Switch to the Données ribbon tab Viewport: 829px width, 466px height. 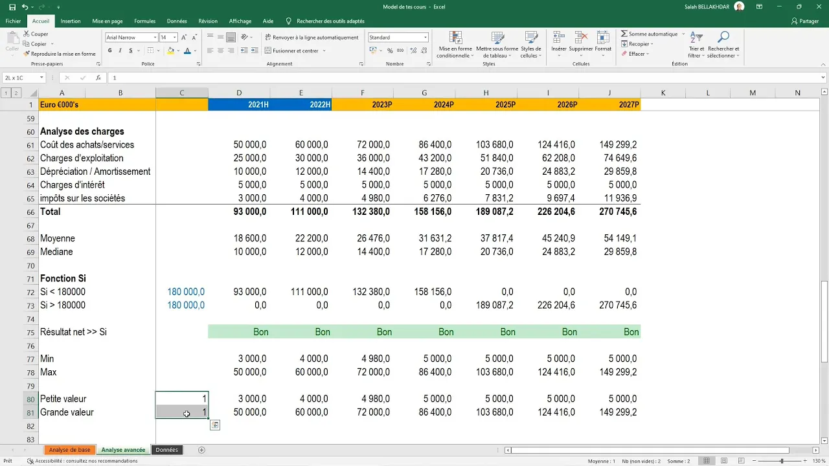pos(177,21)
